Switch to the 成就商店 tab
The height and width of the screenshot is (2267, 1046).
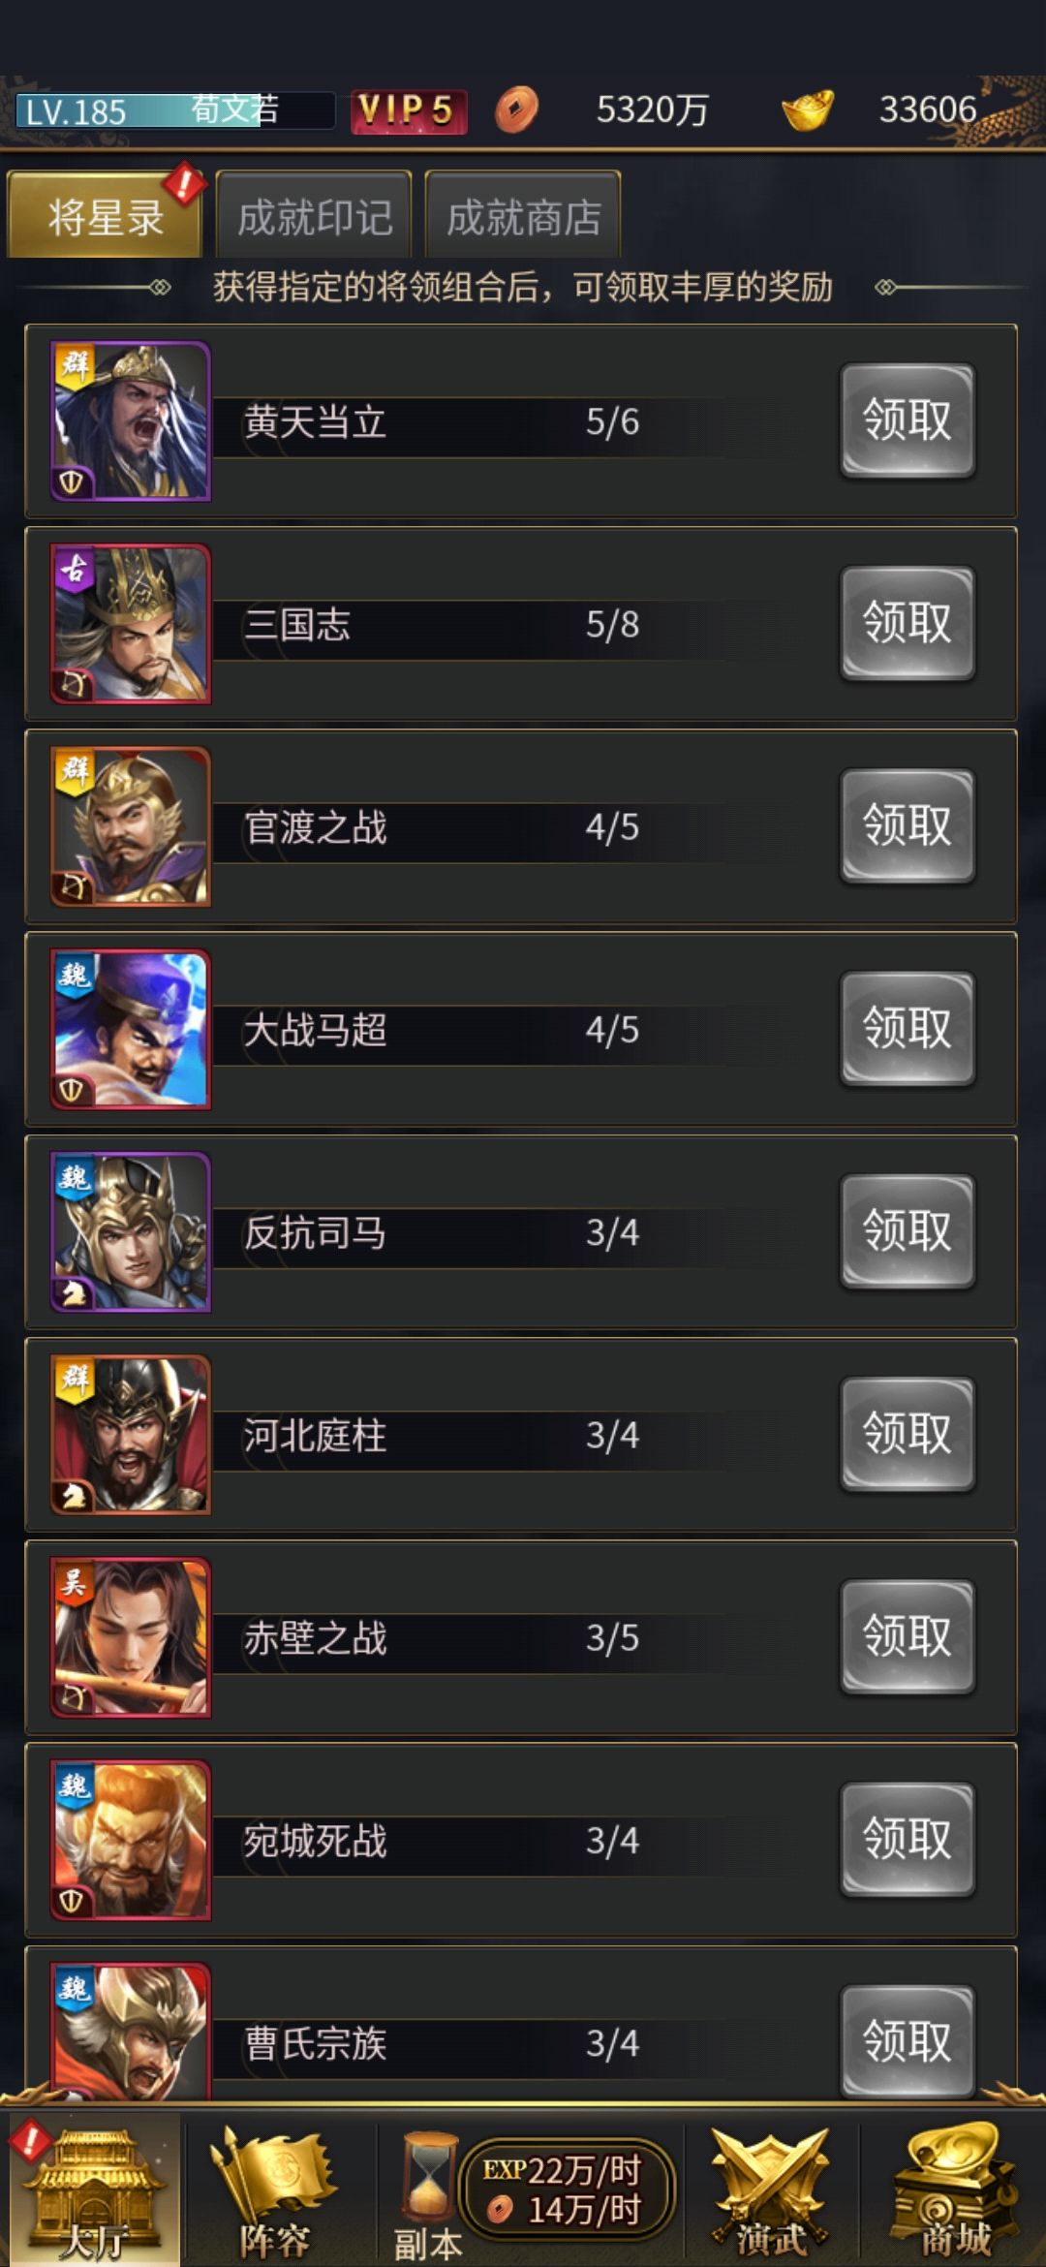pyautogui.click(x=523, y=215)
